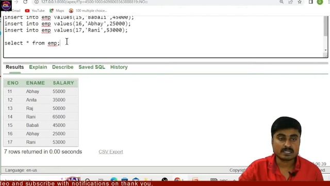Switch to the Describe tab
The height and width of the screenshot is (186, 330).
click(63, 67)
